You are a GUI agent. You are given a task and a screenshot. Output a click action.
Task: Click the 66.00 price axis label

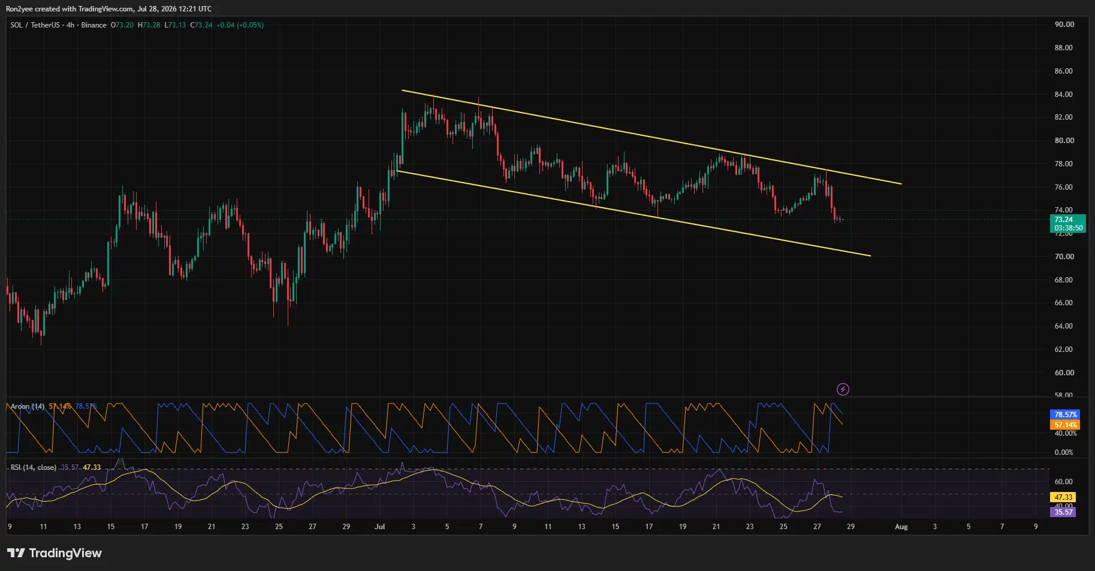1064,303
